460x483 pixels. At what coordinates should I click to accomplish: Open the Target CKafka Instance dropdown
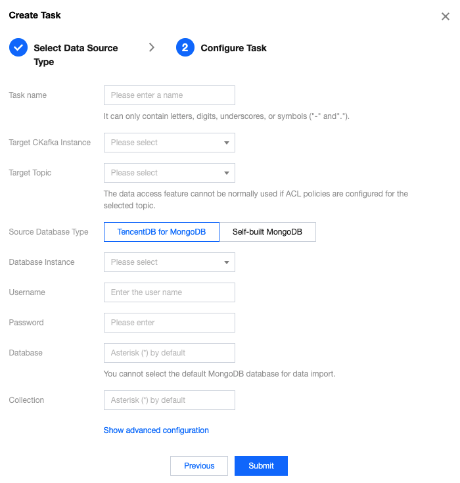[x=170, y=143]
